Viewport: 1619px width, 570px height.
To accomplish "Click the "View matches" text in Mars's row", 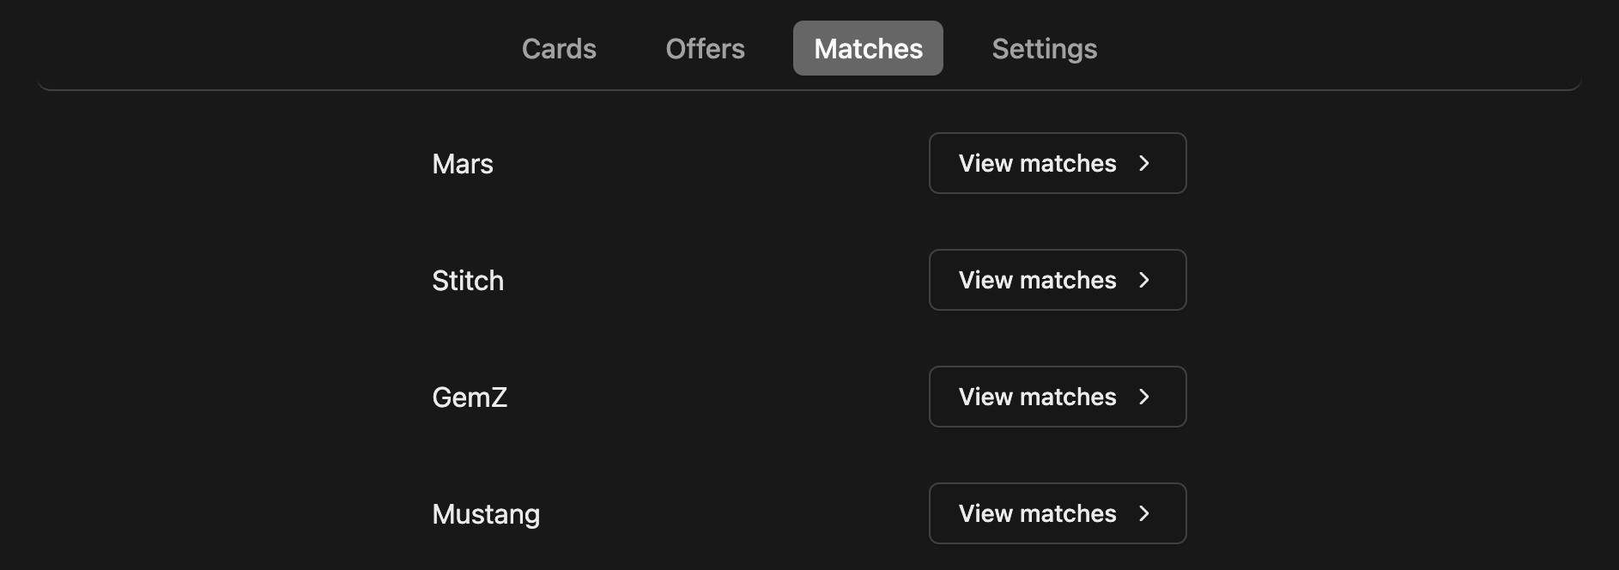I will (1037, 163).
